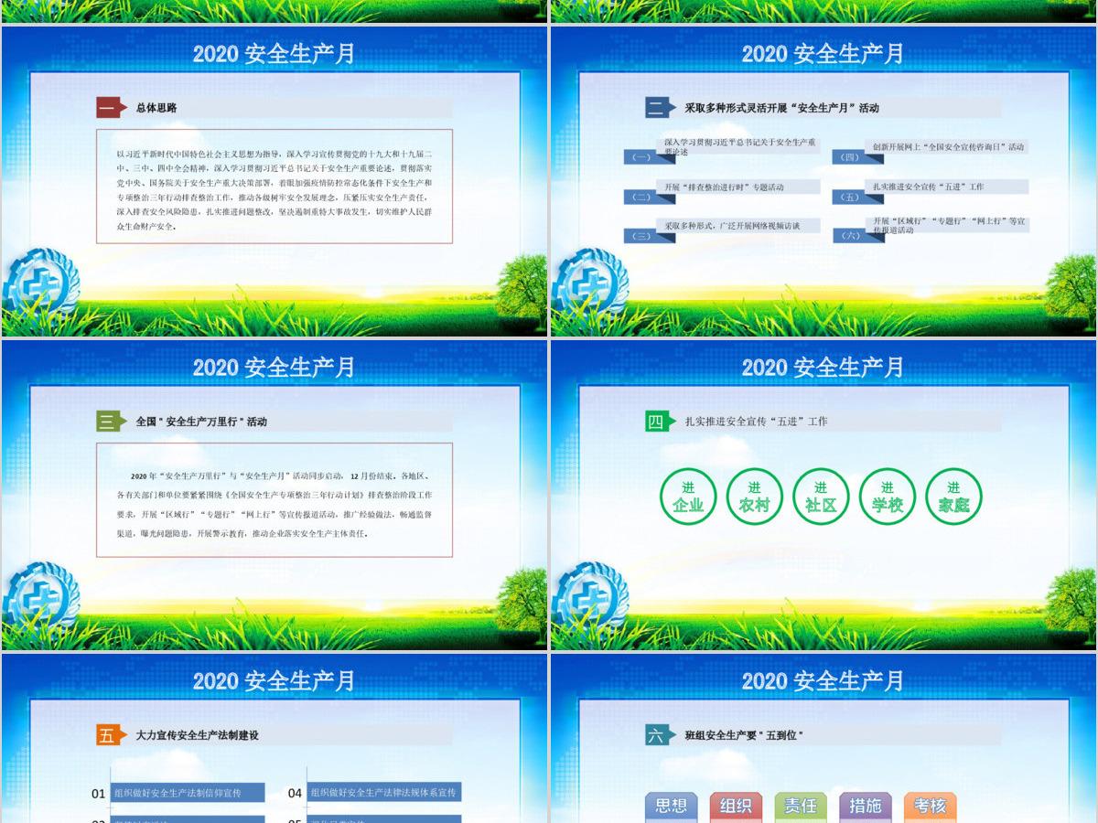Viewport: 1098px width, 823px height.
Task: Click gear logo on 五进 slide
Action: (x=589, y=599)
